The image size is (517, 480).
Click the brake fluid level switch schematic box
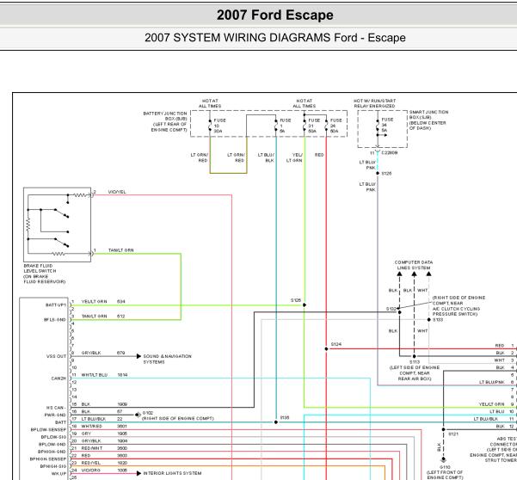(x=58, y=225)
